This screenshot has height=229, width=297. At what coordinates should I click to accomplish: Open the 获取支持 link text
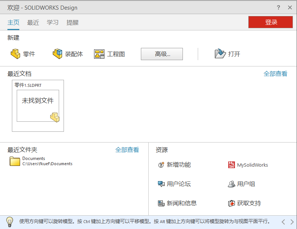(x=249, y=203)
